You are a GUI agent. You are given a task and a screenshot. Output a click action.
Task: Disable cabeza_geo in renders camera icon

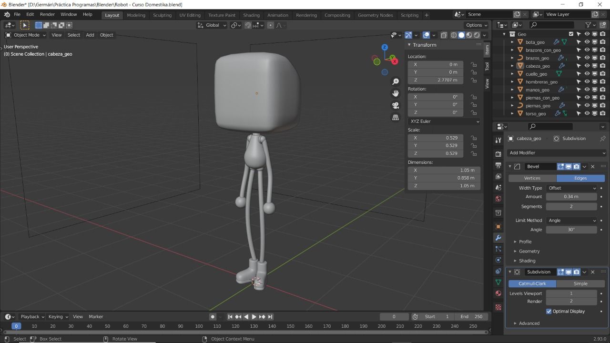pos(603,66)
